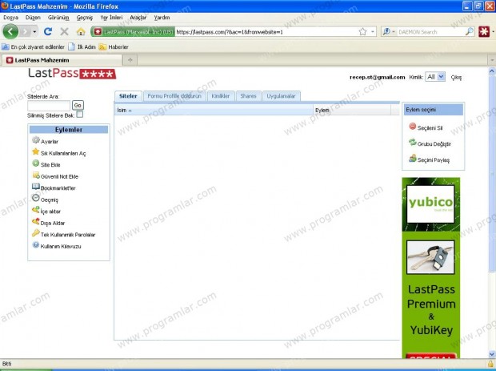
Task: Open a new tab with plus button
Action: (x=130, y=60)
